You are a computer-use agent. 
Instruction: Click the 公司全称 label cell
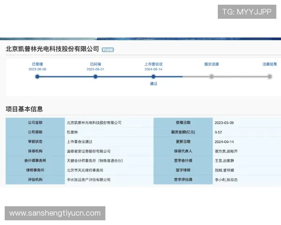click(x=35, y=122)
